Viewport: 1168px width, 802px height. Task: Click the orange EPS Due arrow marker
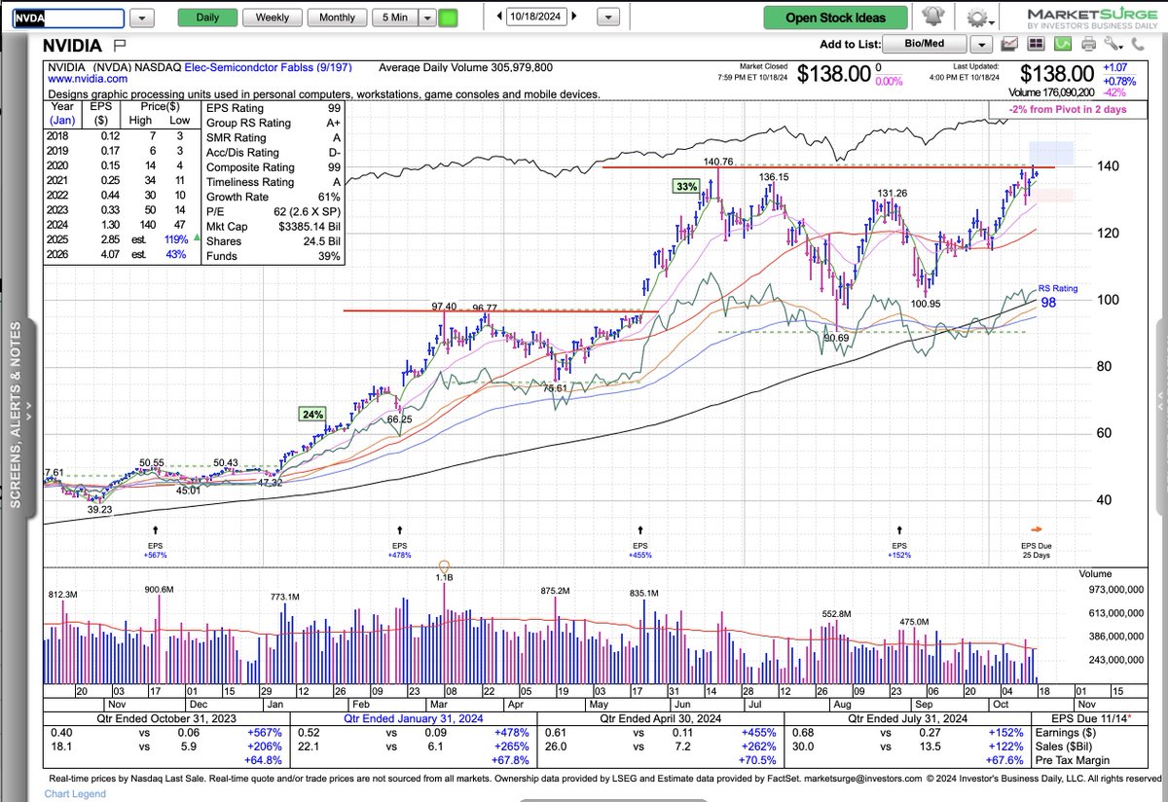pos(1036,530)
